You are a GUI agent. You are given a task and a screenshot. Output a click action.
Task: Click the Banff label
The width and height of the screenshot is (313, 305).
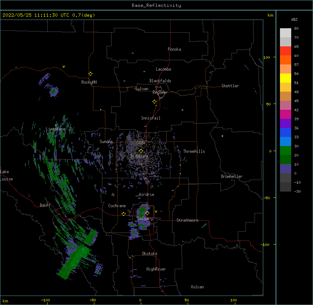click(45, 205)
